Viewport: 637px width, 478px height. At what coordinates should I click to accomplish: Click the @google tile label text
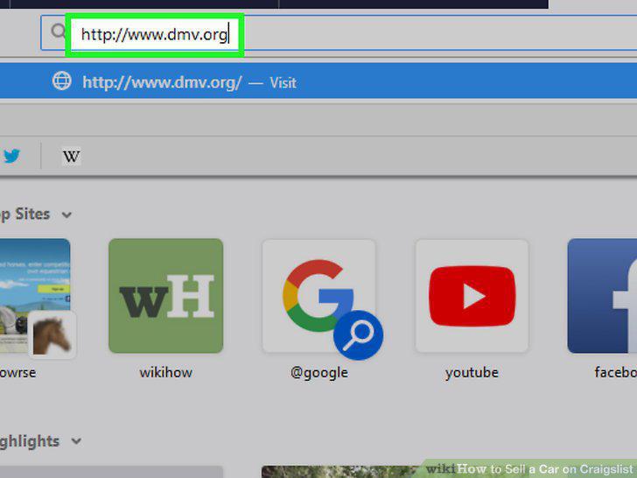(318, 373)
